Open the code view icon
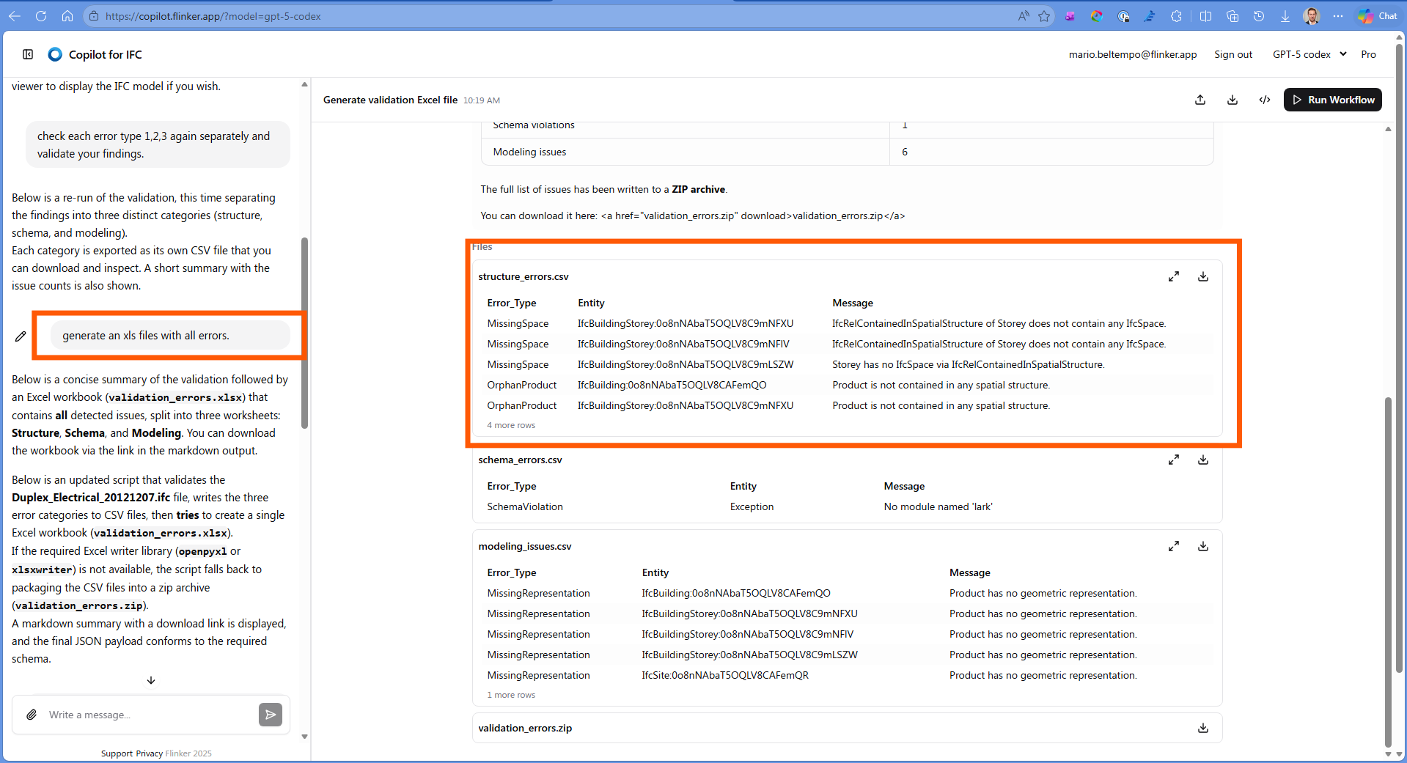Viewport: 1407px width, 763px height. pyautogui.click(x=1265, y=100)
